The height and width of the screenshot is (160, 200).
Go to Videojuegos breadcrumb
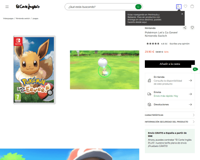pyautogui.click(x=8, y=19)
